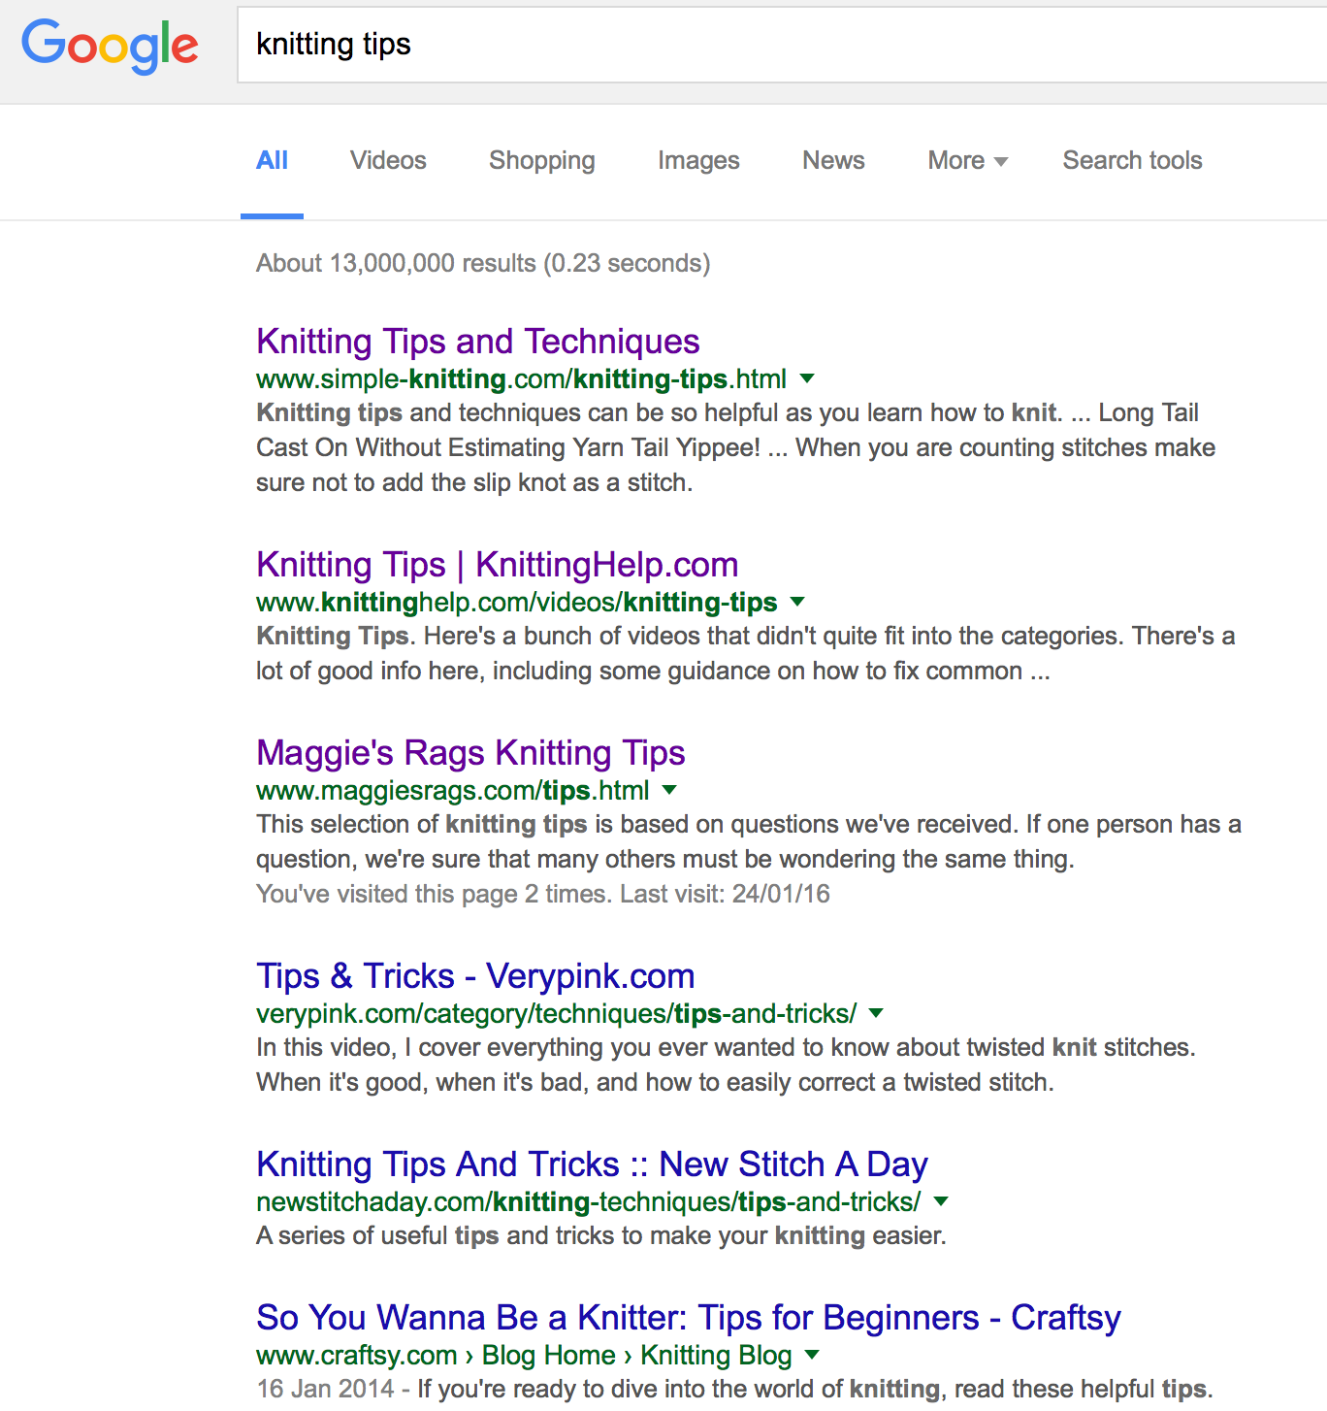Click the 'This selection of knitting tips' snippet
The width and height of the screenshot is (1327, 1411).
[x=748, y=841]
